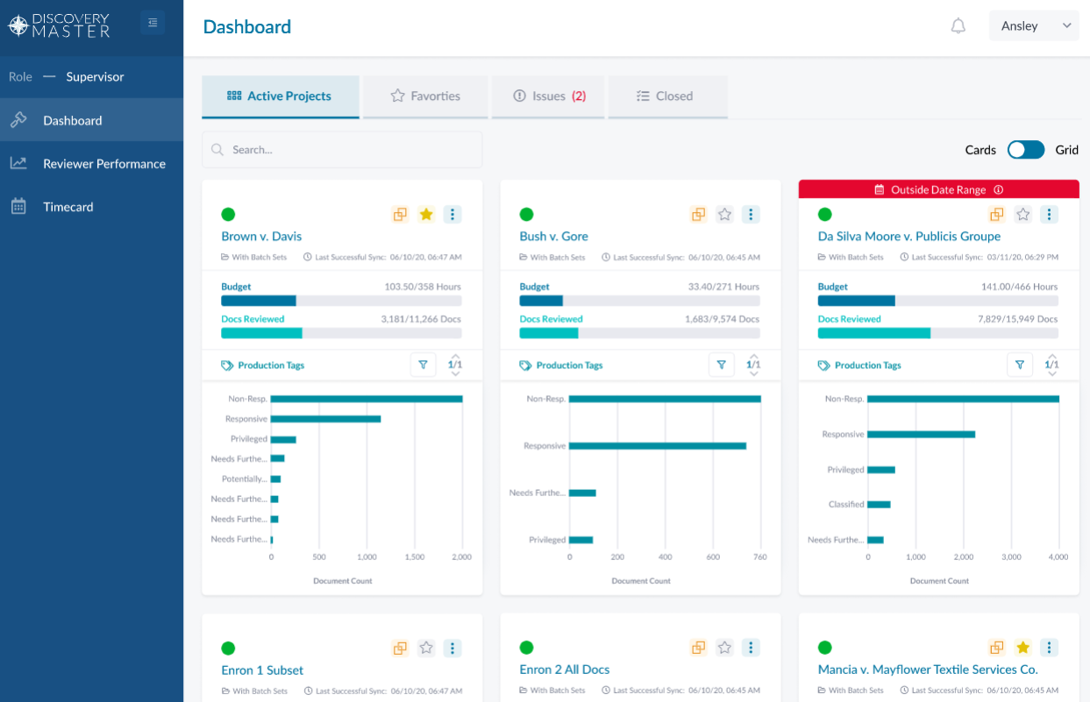1090x702 pixels.
Task: Toggle the Cards/Grid view switch
Action: point(1026,150)
